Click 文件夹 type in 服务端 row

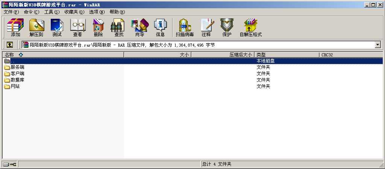click(263, 67)
